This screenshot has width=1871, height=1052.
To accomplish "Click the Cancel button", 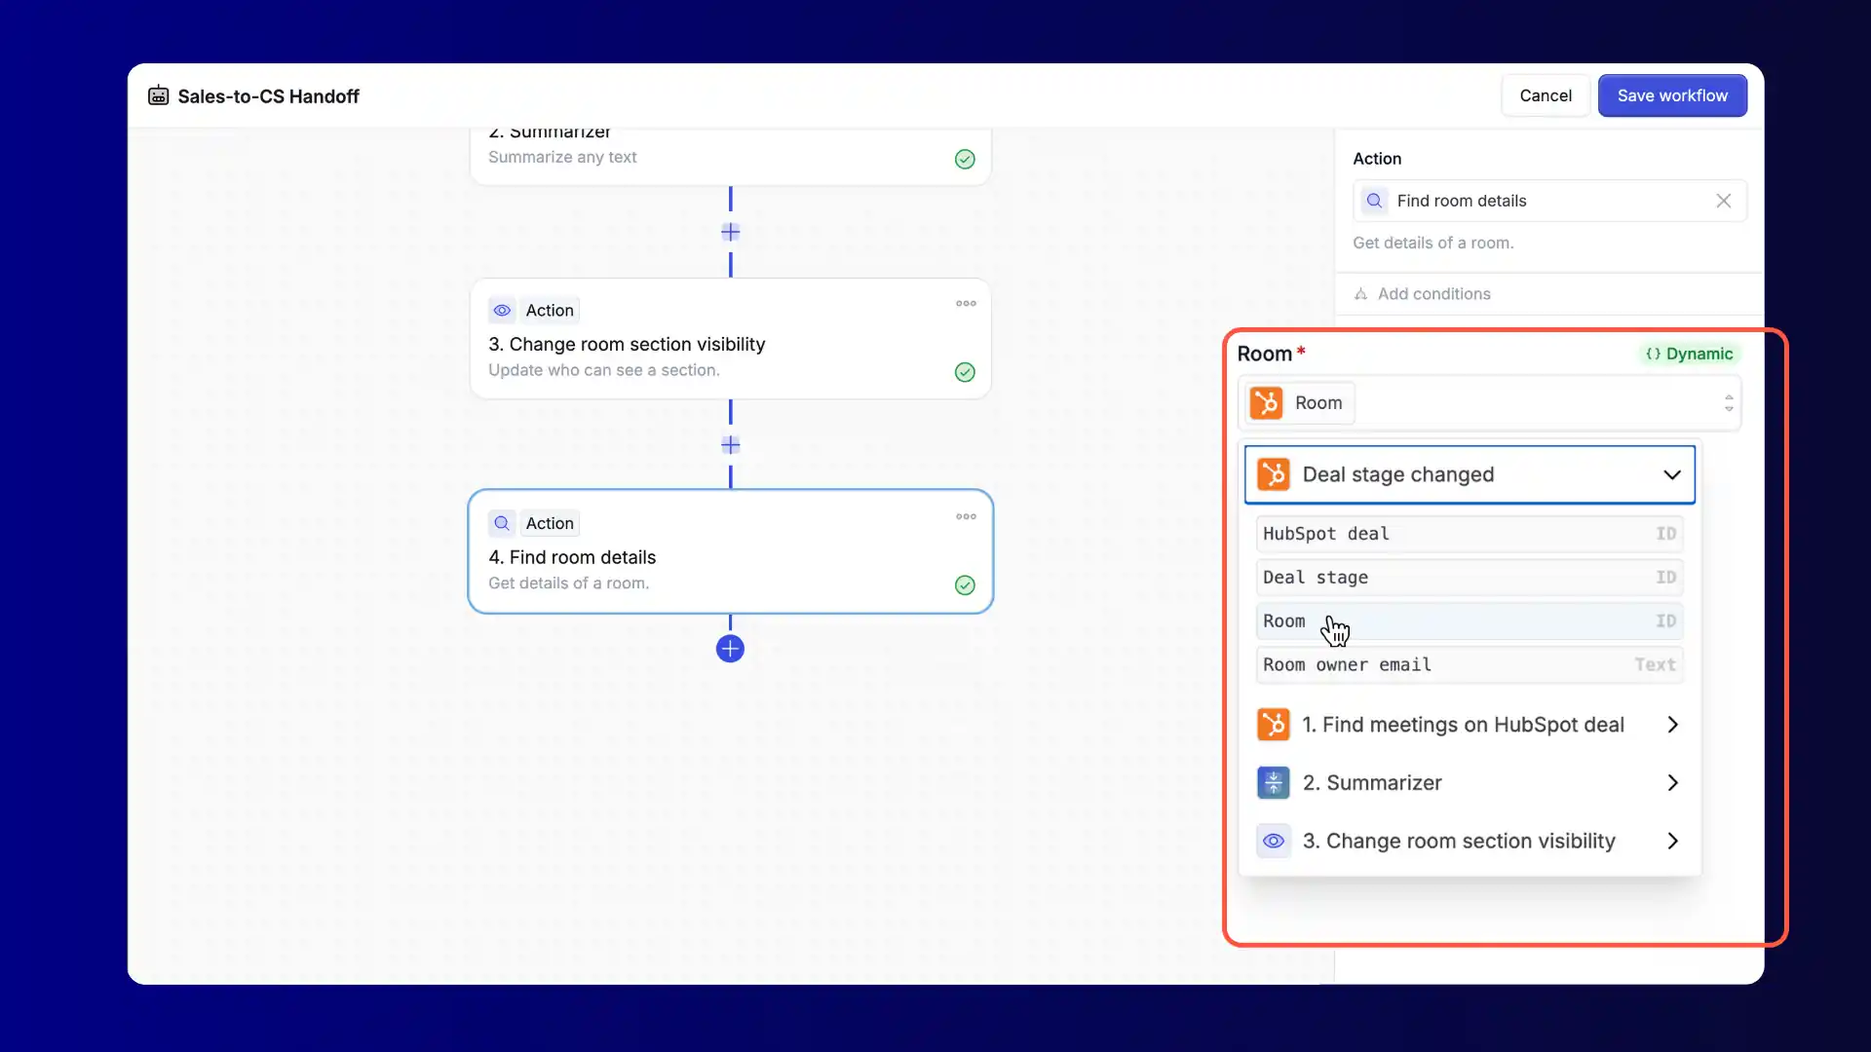I will point(1545,95).
